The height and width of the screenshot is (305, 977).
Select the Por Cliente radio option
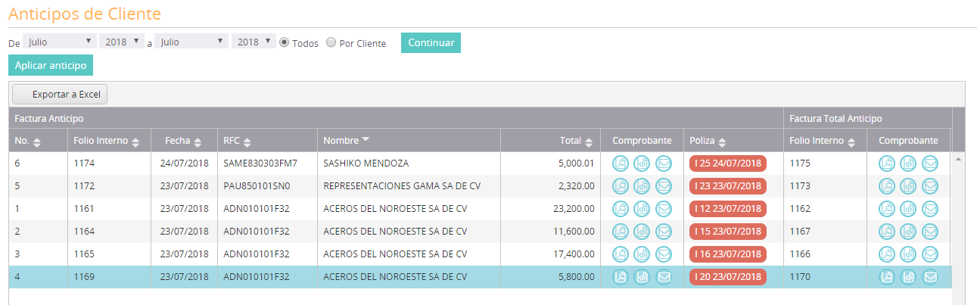331,42
